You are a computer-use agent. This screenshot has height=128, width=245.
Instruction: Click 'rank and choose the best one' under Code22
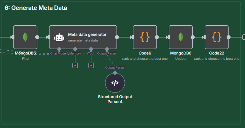[x=216, y=59]
